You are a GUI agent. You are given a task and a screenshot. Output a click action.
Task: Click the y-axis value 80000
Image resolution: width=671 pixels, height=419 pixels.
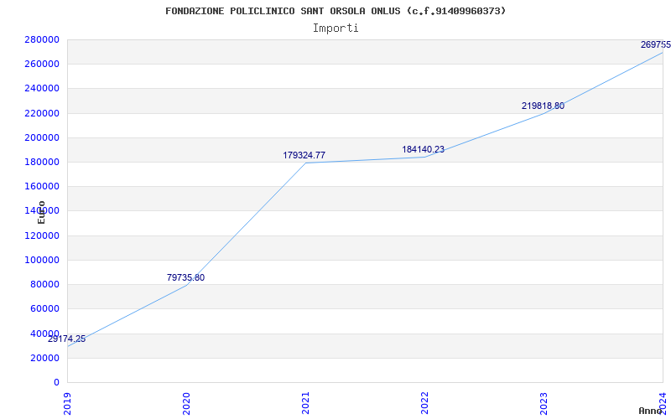pyautogui.click(x=44, y=284)
